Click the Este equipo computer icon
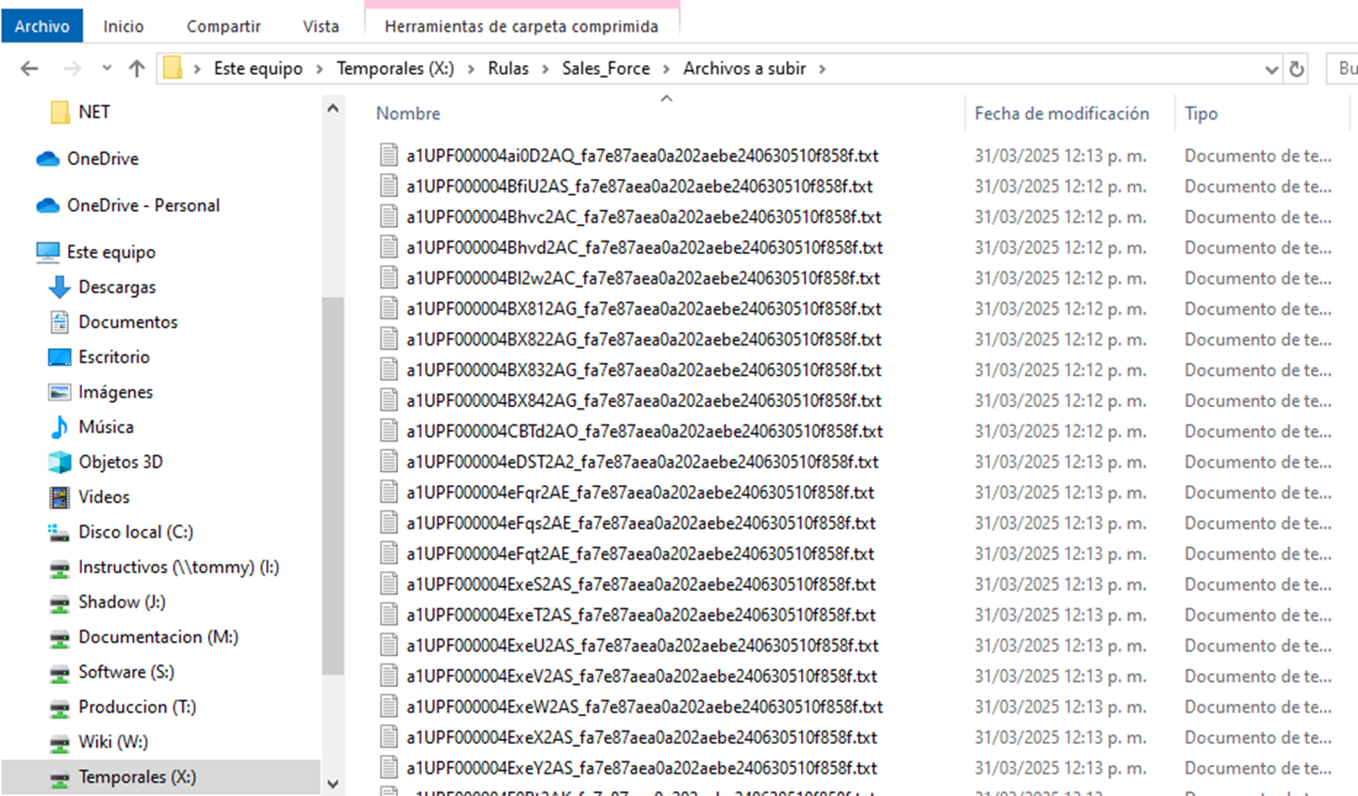The height and width of the screenshot is (796, 1358). click(x=48, y=252)
